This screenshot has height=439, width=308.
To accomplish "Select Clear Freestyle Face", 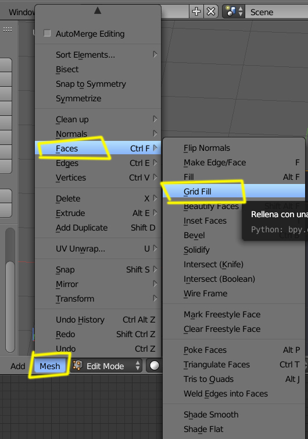I will [x=234, y=329].
